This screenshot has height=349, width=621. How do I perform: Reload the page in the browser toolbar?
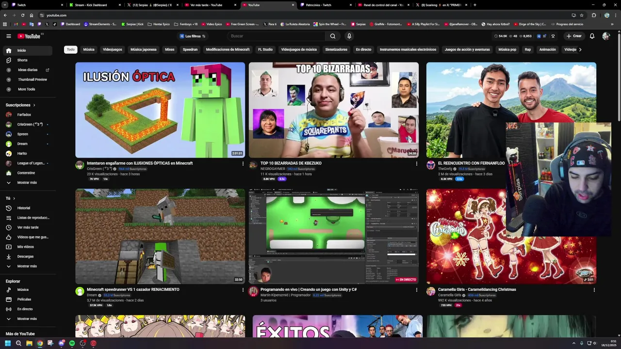22,15
